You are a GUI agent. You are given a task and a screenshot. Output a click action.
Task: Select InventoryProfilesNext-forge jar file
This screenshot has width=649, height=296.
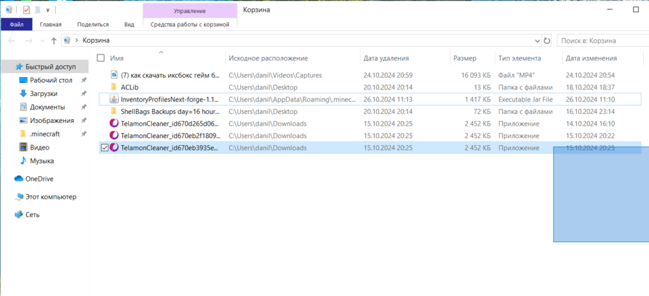370,99
